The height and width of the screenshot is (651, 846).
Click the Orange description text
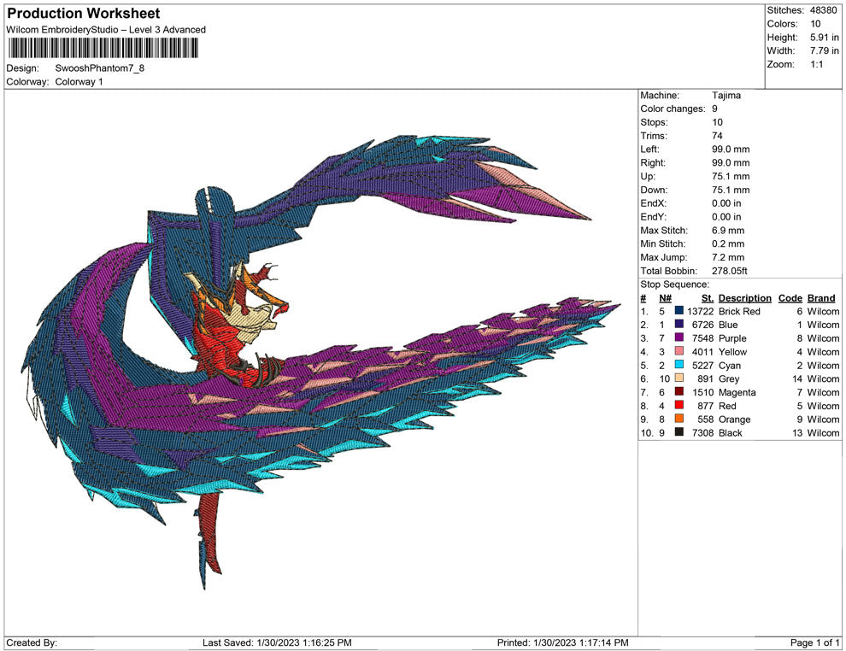pyautogui.click(x=734, y=419)
